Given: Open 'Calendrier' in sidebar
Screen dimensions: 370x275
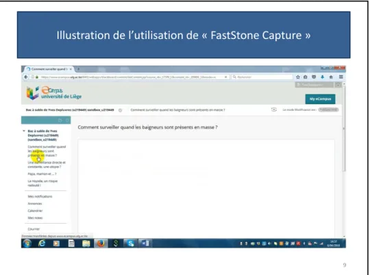Looking at the screenshot, I should [x=35, y=211].
